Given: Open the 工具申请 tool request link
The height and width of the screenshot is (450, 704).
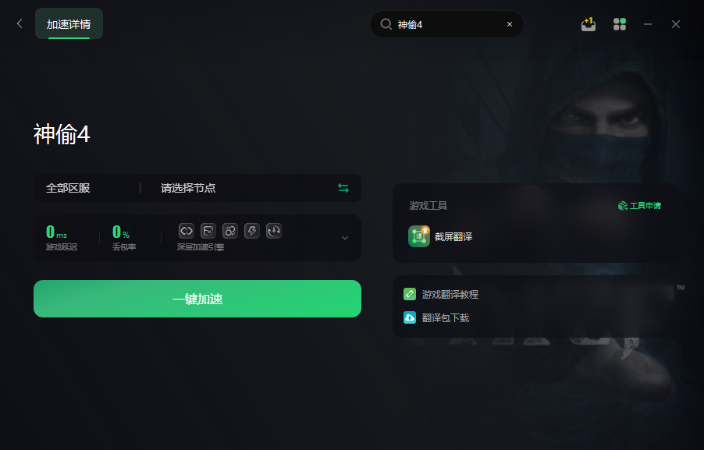Looking at the screenshot, I should click(x=639, y=205).
